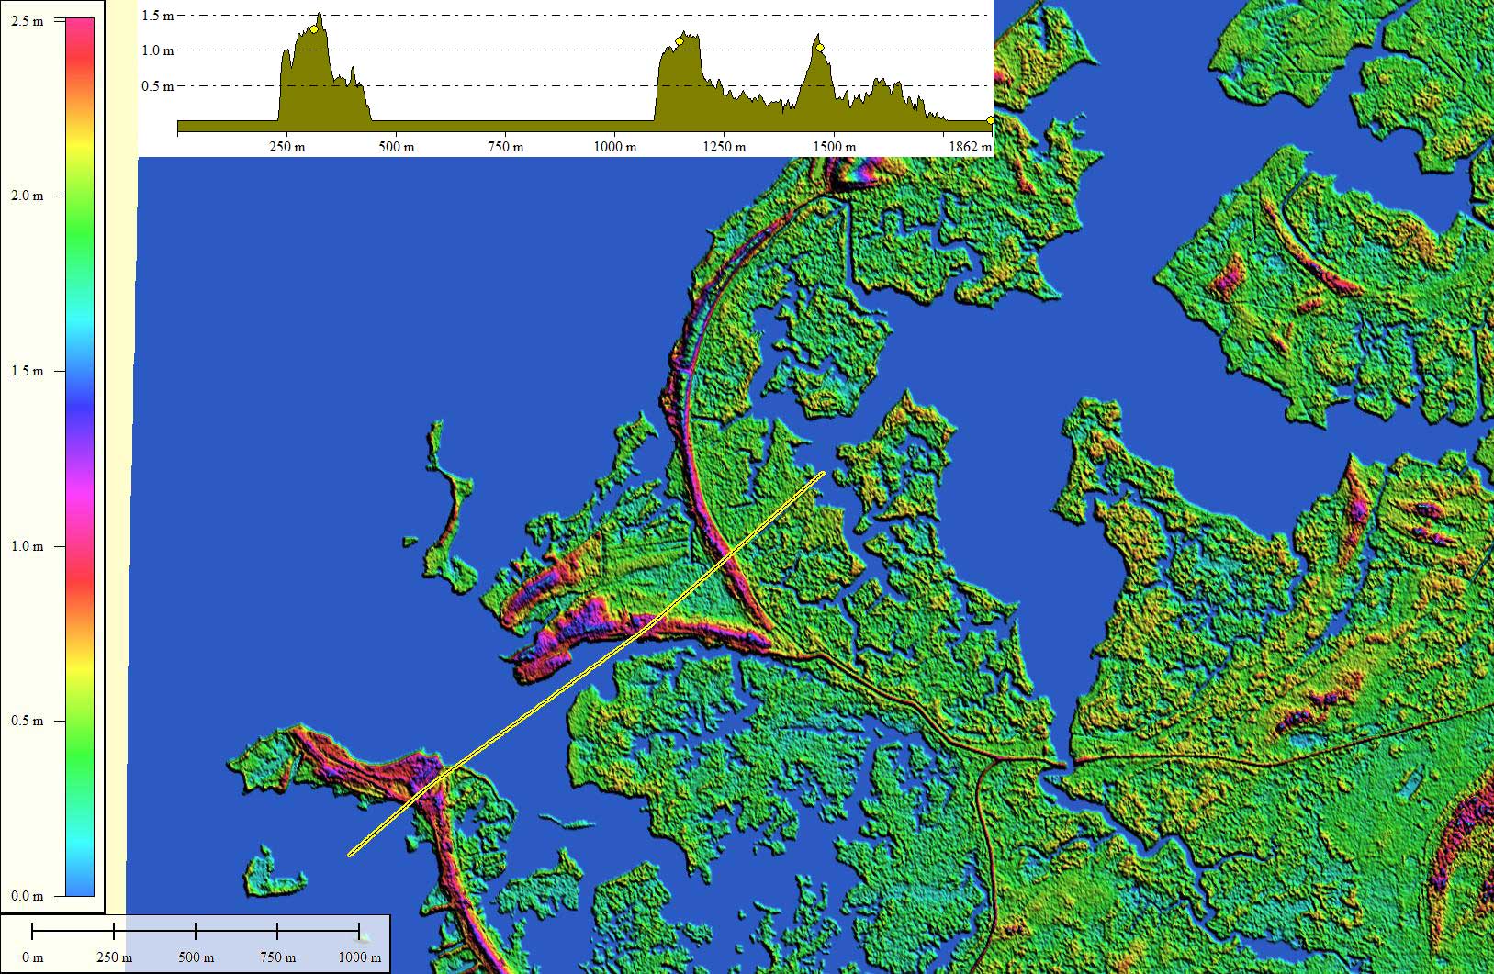Click the 0 m label on the map scale bar
Screen dimensions: 1494x974
click(x=32, y=957)
